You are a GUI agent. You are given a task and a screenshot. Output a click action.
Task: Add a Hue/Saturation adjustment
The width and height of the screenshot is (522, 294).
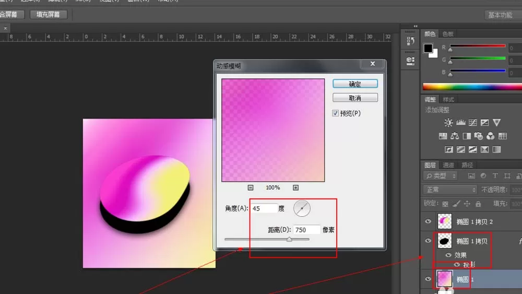click(x=443, y=136)
